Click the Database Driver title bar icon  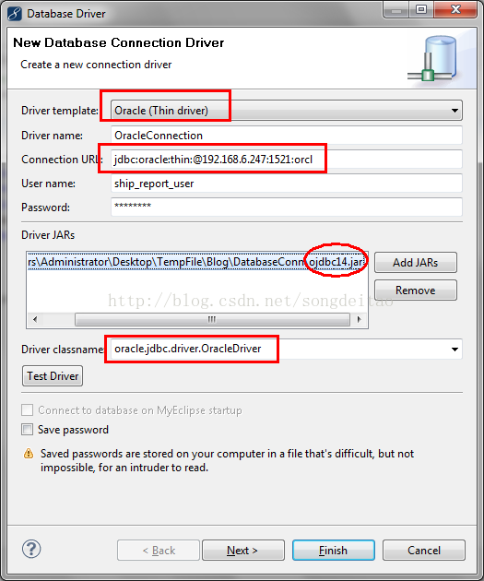[15, 13]
